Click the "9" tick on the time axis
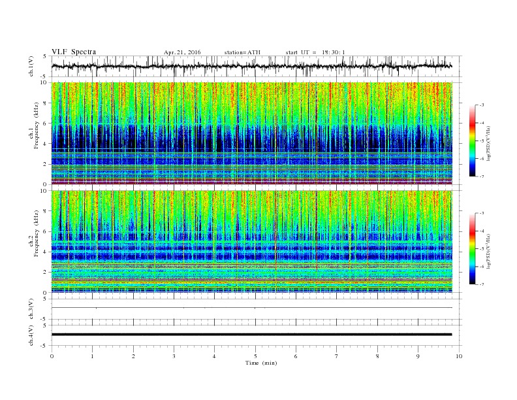The height and width of the screenshot is (400, 517). (x=418, y=356)
